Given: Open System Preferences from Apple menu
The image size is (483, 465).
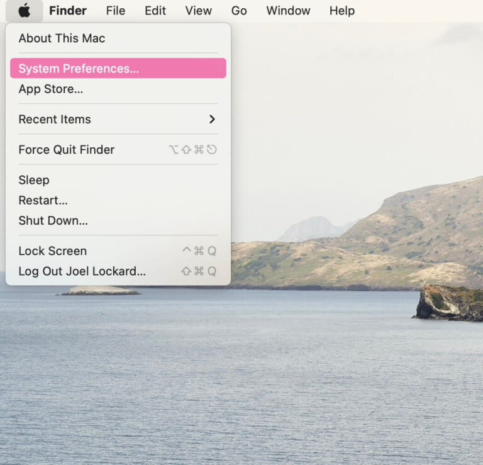Looking at the screenshot, I should point(79,69).
